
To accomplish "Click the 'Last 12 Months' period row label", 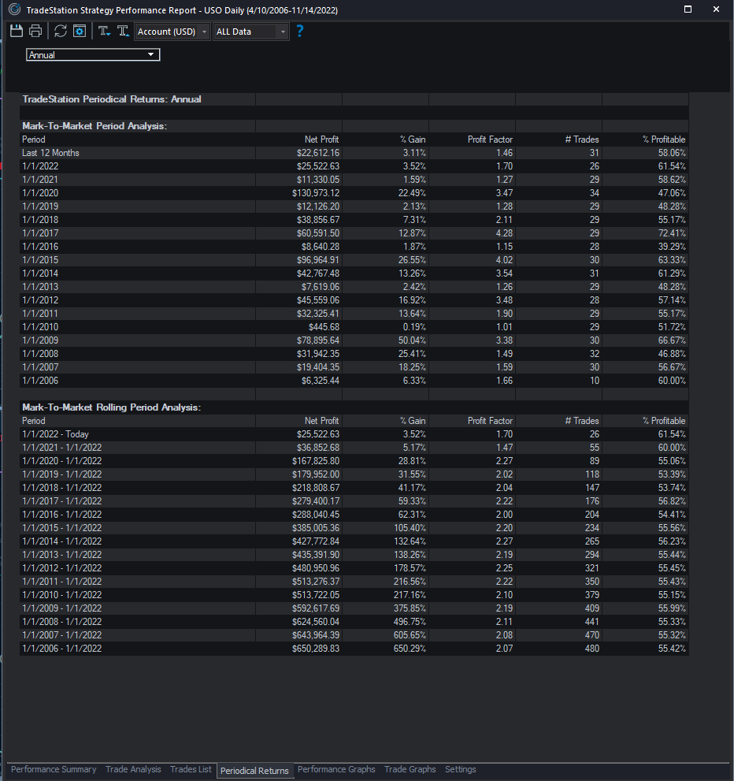I will point(50,153).
